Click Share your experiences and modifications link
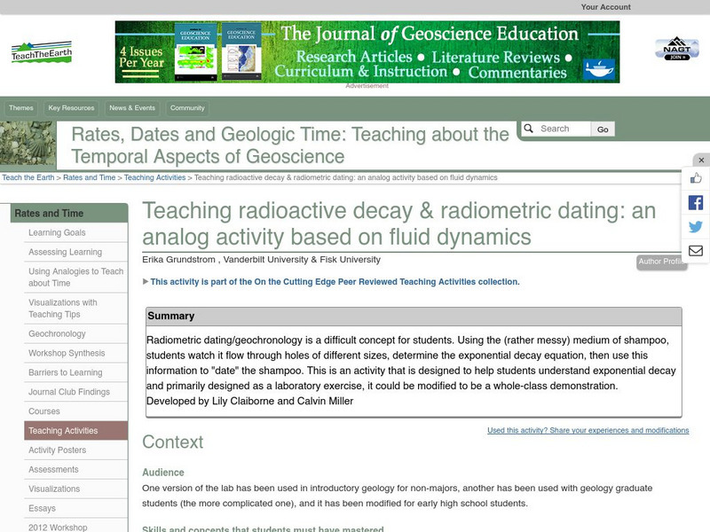Viewport: 710px width, 532px height. coord(588,430)
